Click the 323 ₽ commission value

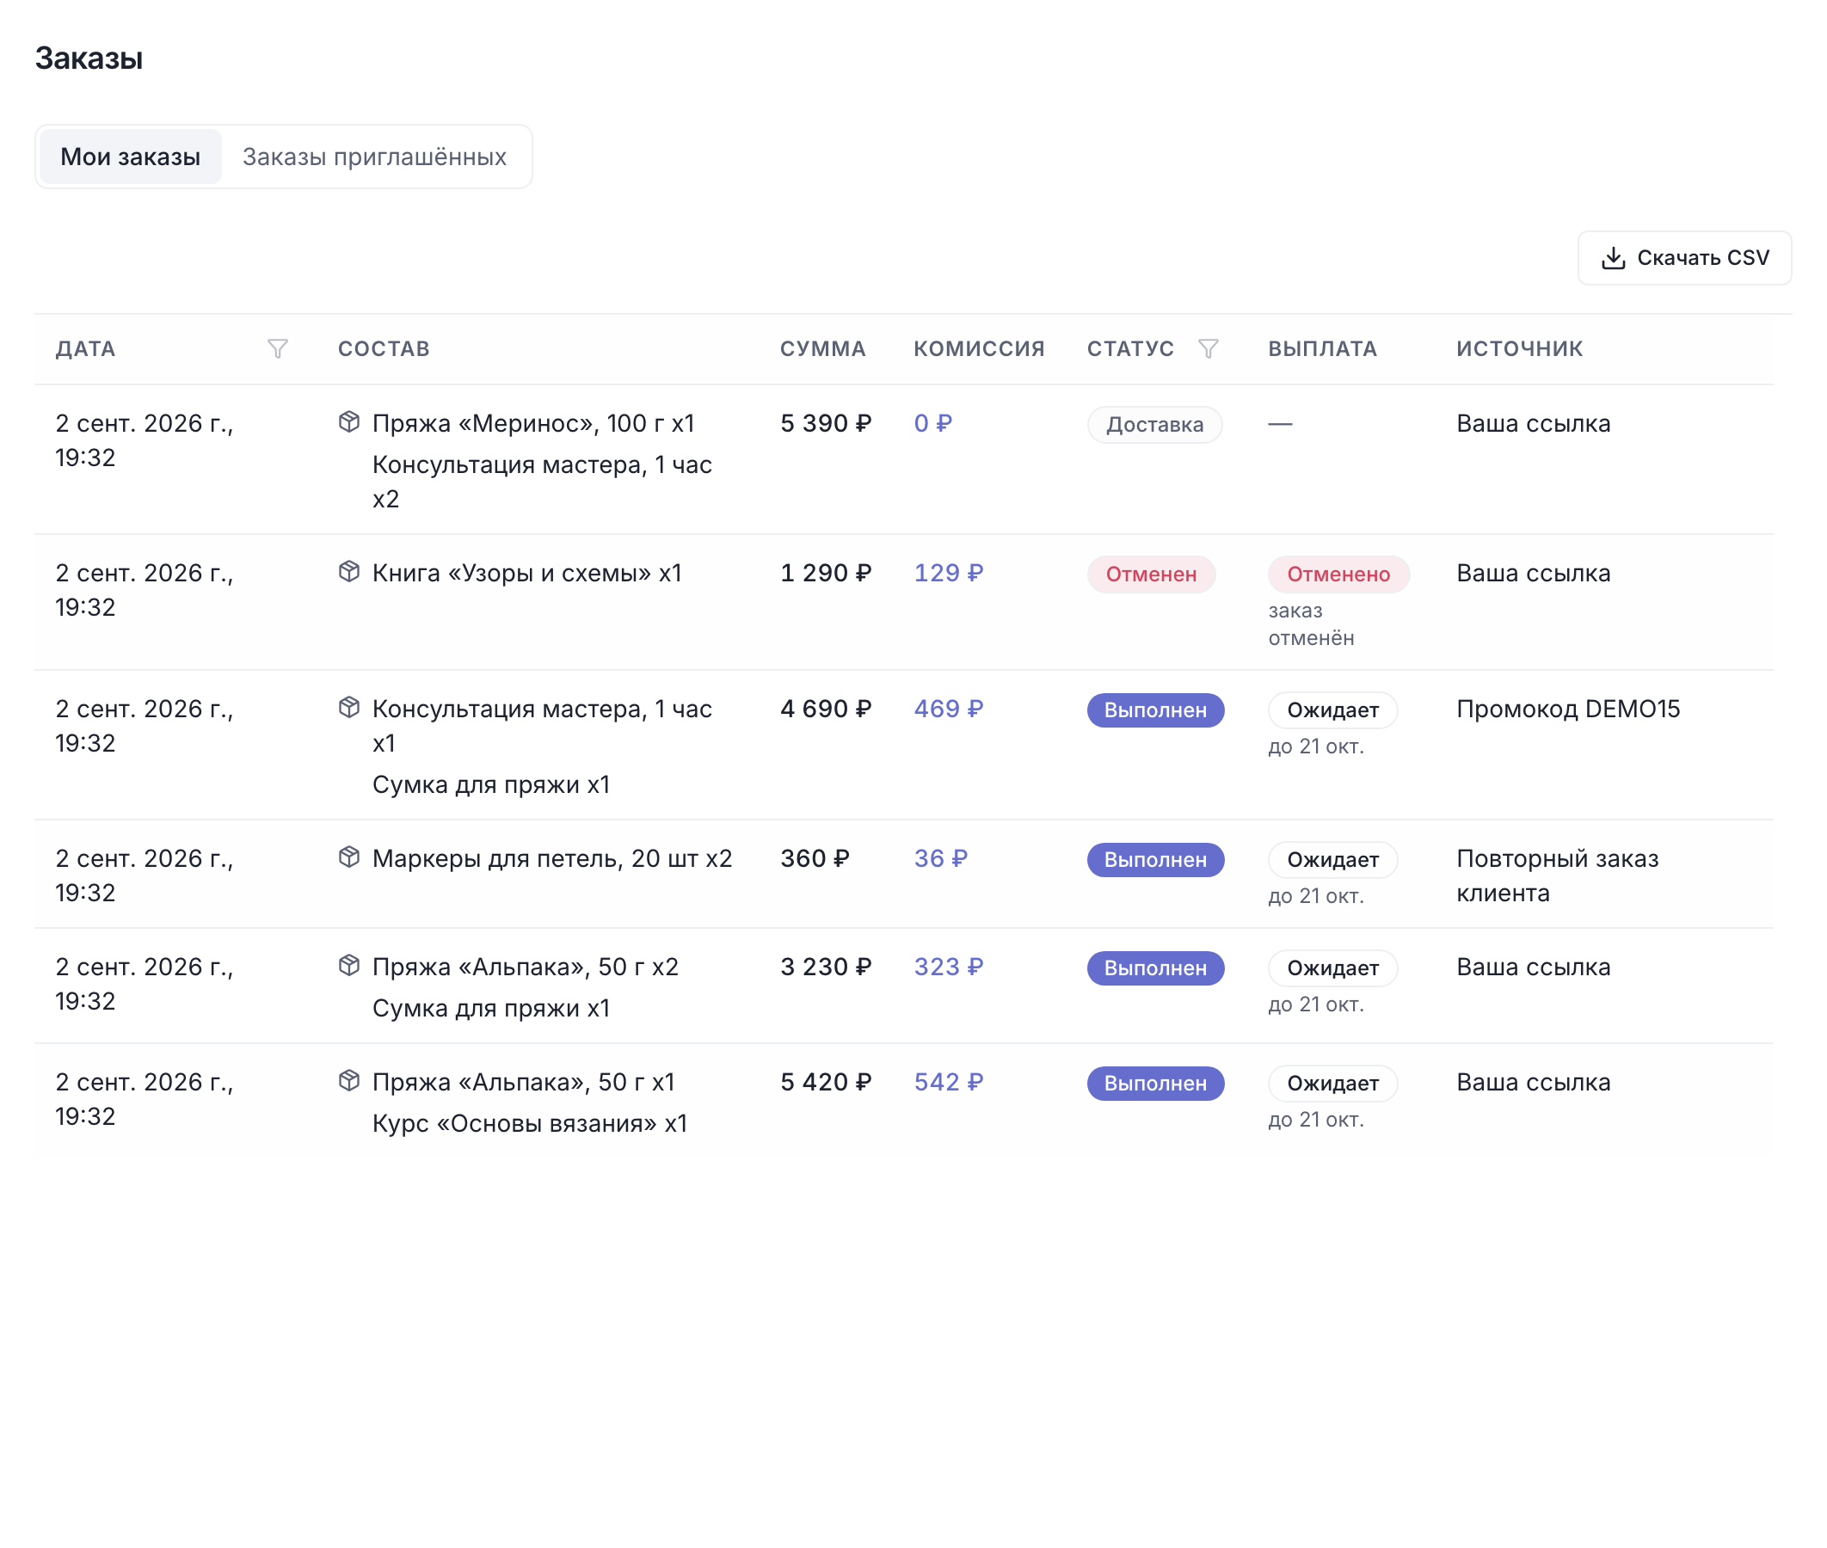tap(949, 968)
